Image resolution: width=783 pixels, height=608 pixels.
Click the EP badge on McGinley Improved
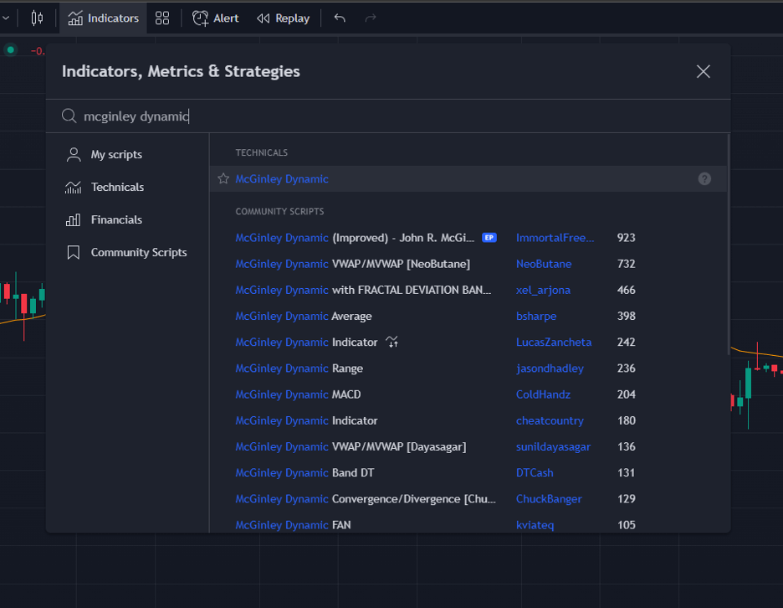[x=489, y=238]
